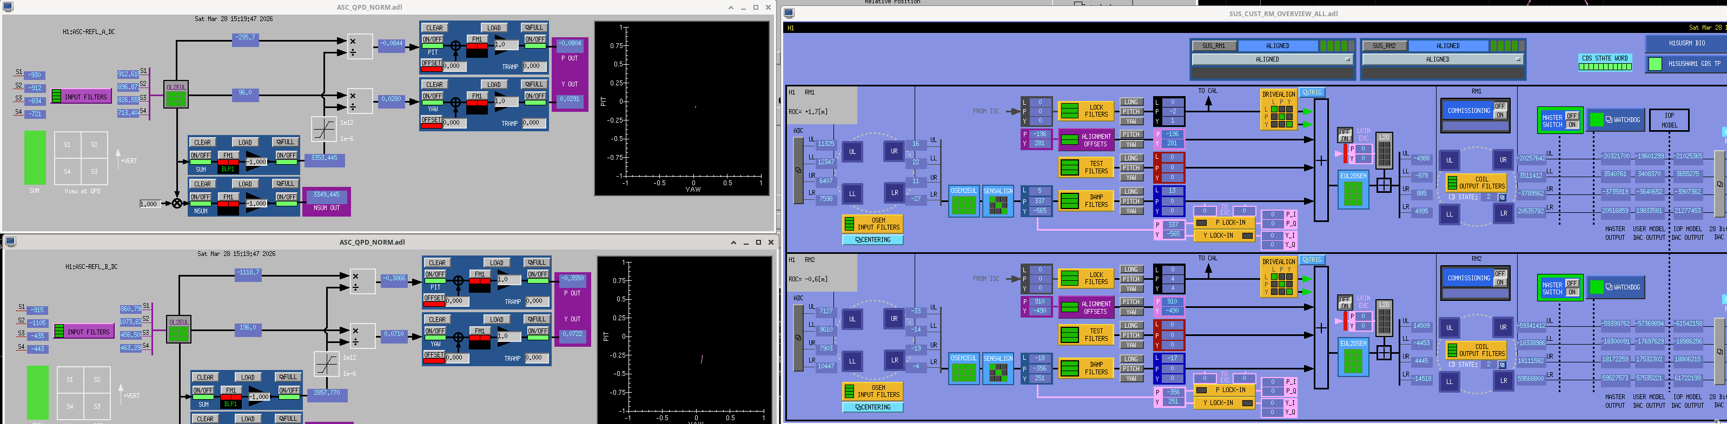Open the OSEM2EUL matrix in the RM1 section

coord(963,201)
